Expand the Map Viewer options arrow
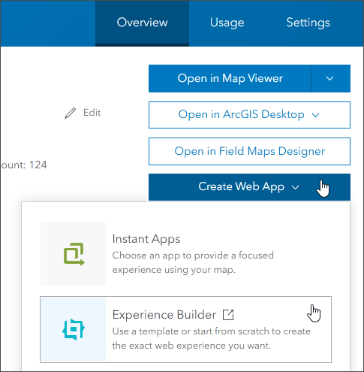364x372 pixels. click(x=330, y=78)
